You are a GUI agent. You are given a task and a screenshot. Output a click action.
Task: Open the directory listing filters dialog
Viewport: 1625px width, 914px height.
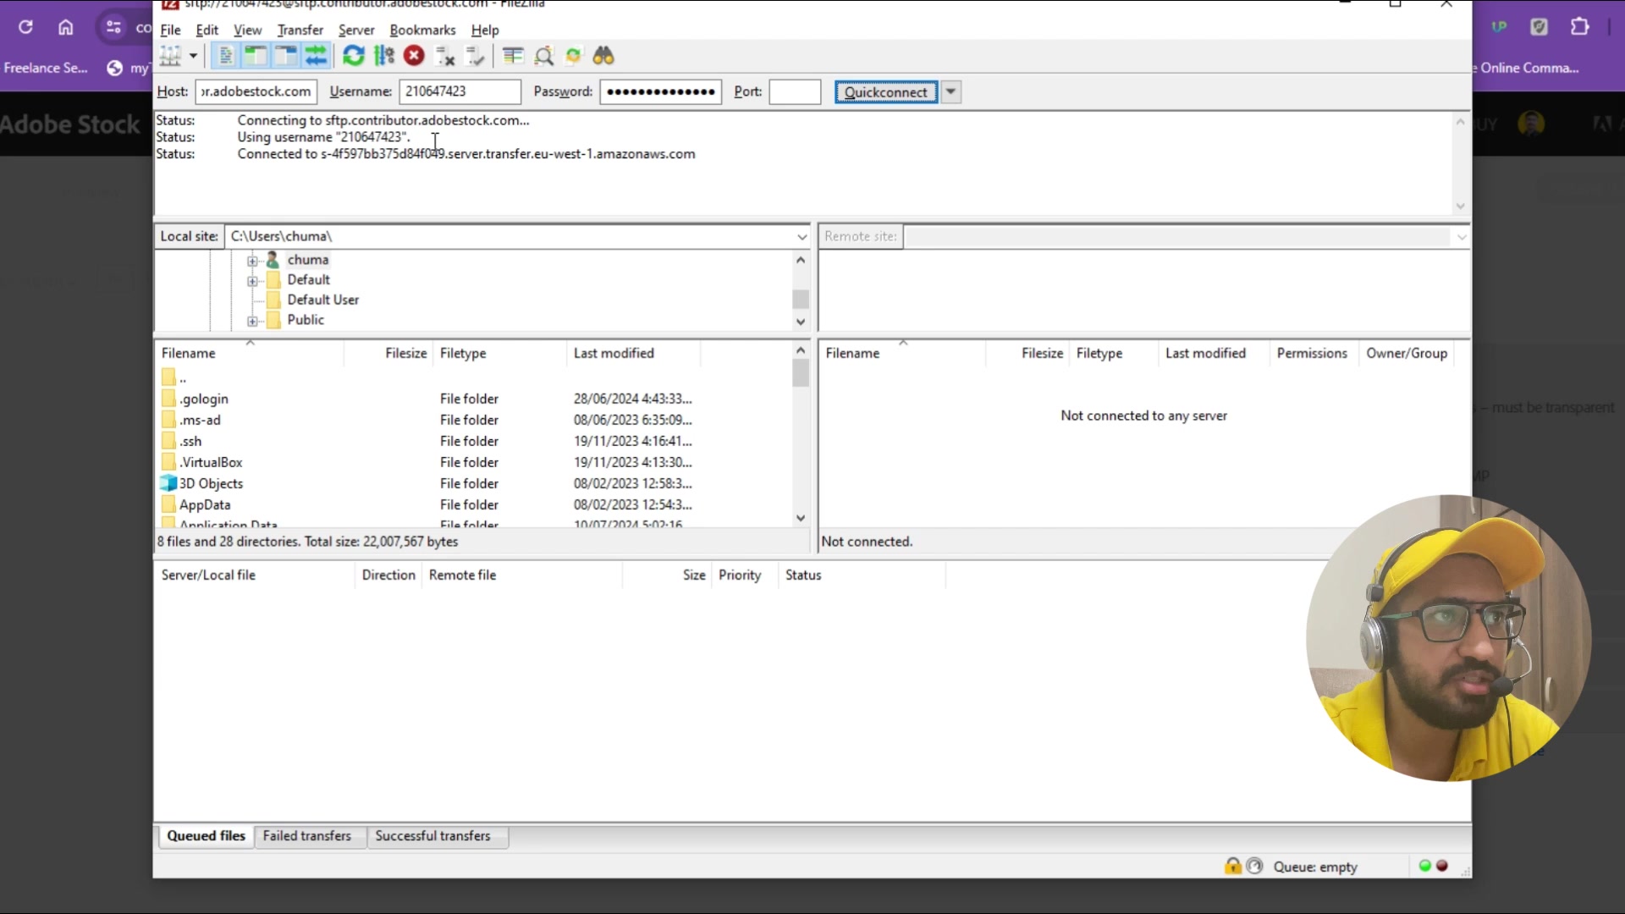[513, 56]
